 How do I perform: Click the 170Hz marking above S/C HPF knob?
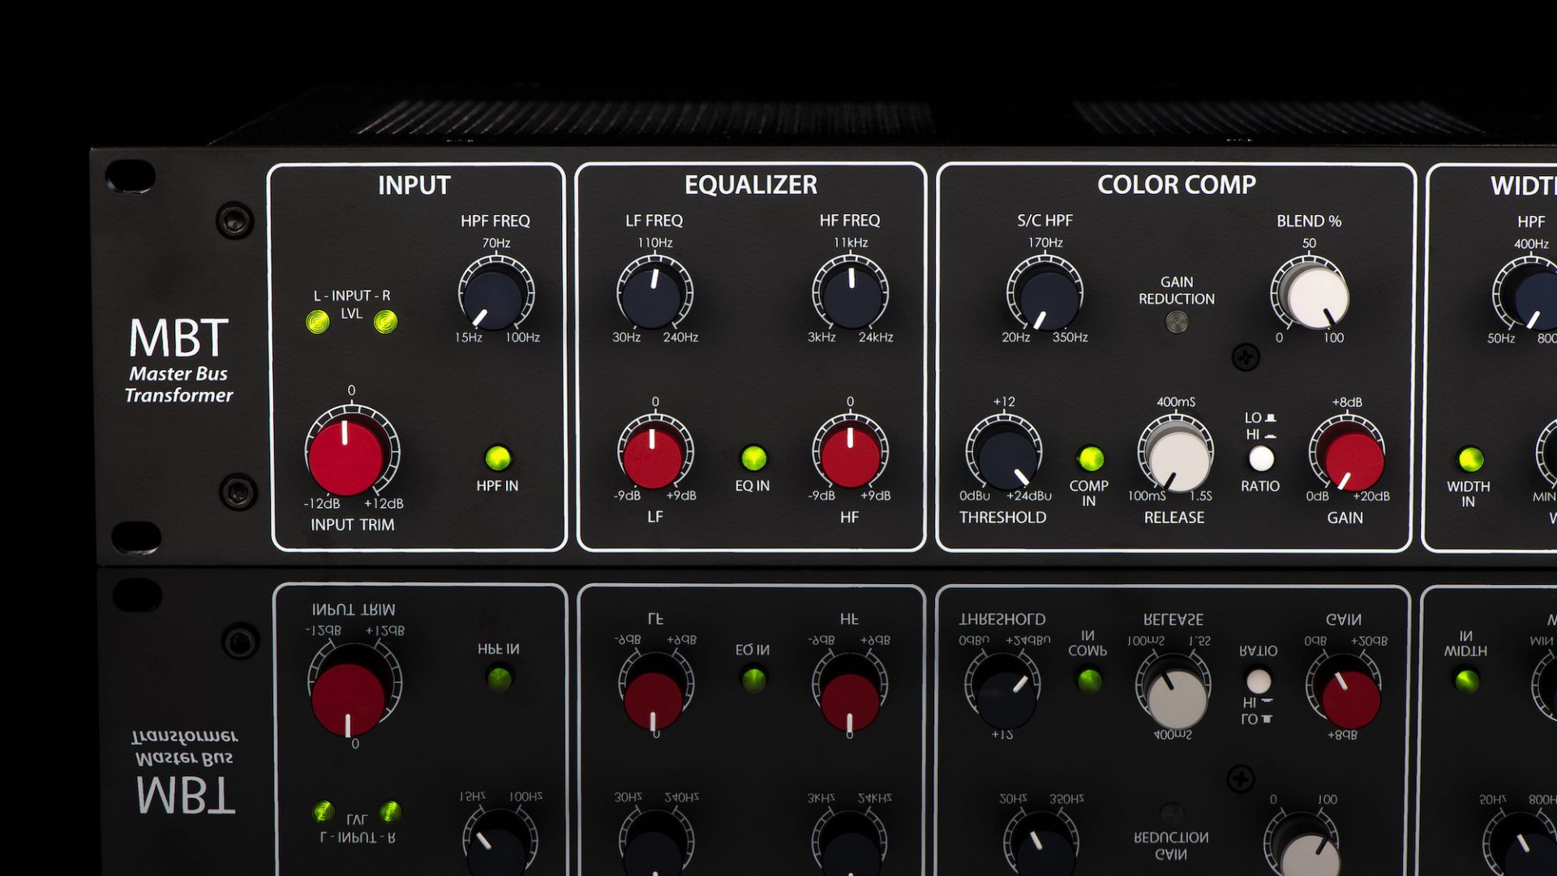pos(1045,243)
